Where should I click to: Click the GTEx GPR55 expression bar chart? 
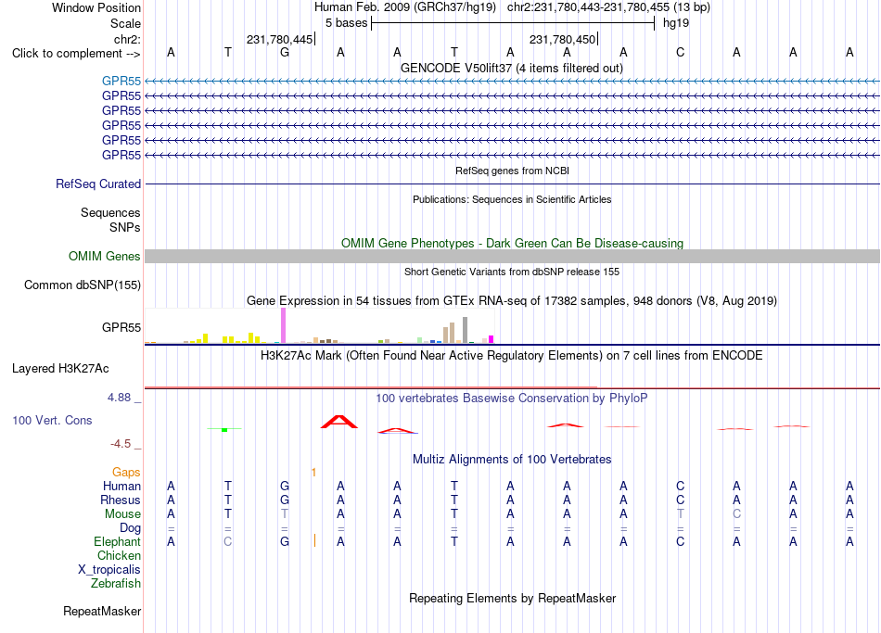(x=319, y=325)
